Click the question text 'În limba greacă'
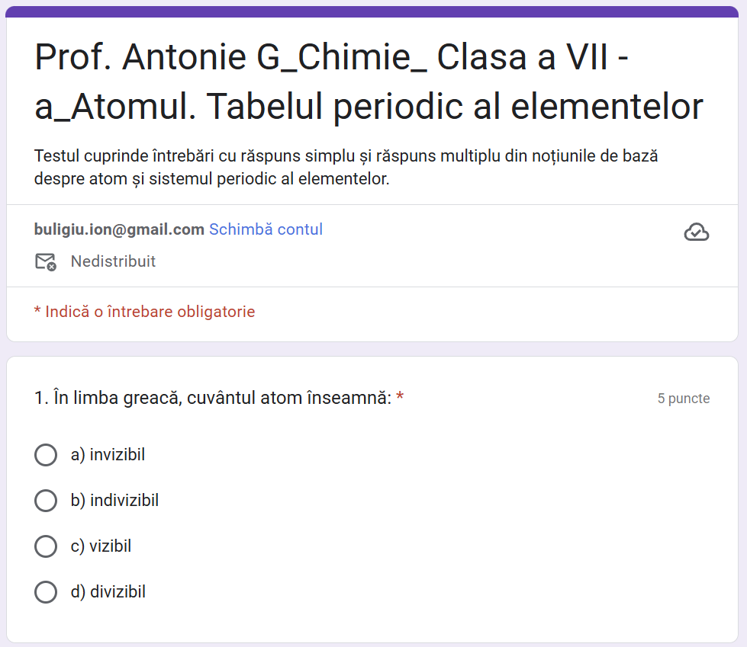This screenshot has height=647, width=747. click(x=213, y=398)
